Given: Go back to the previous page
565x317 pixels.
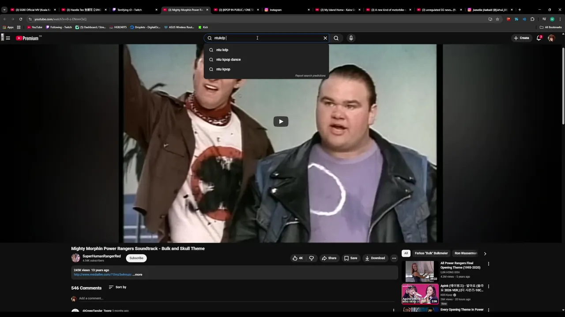Looking at the screenshot, I should pos(5,19).
